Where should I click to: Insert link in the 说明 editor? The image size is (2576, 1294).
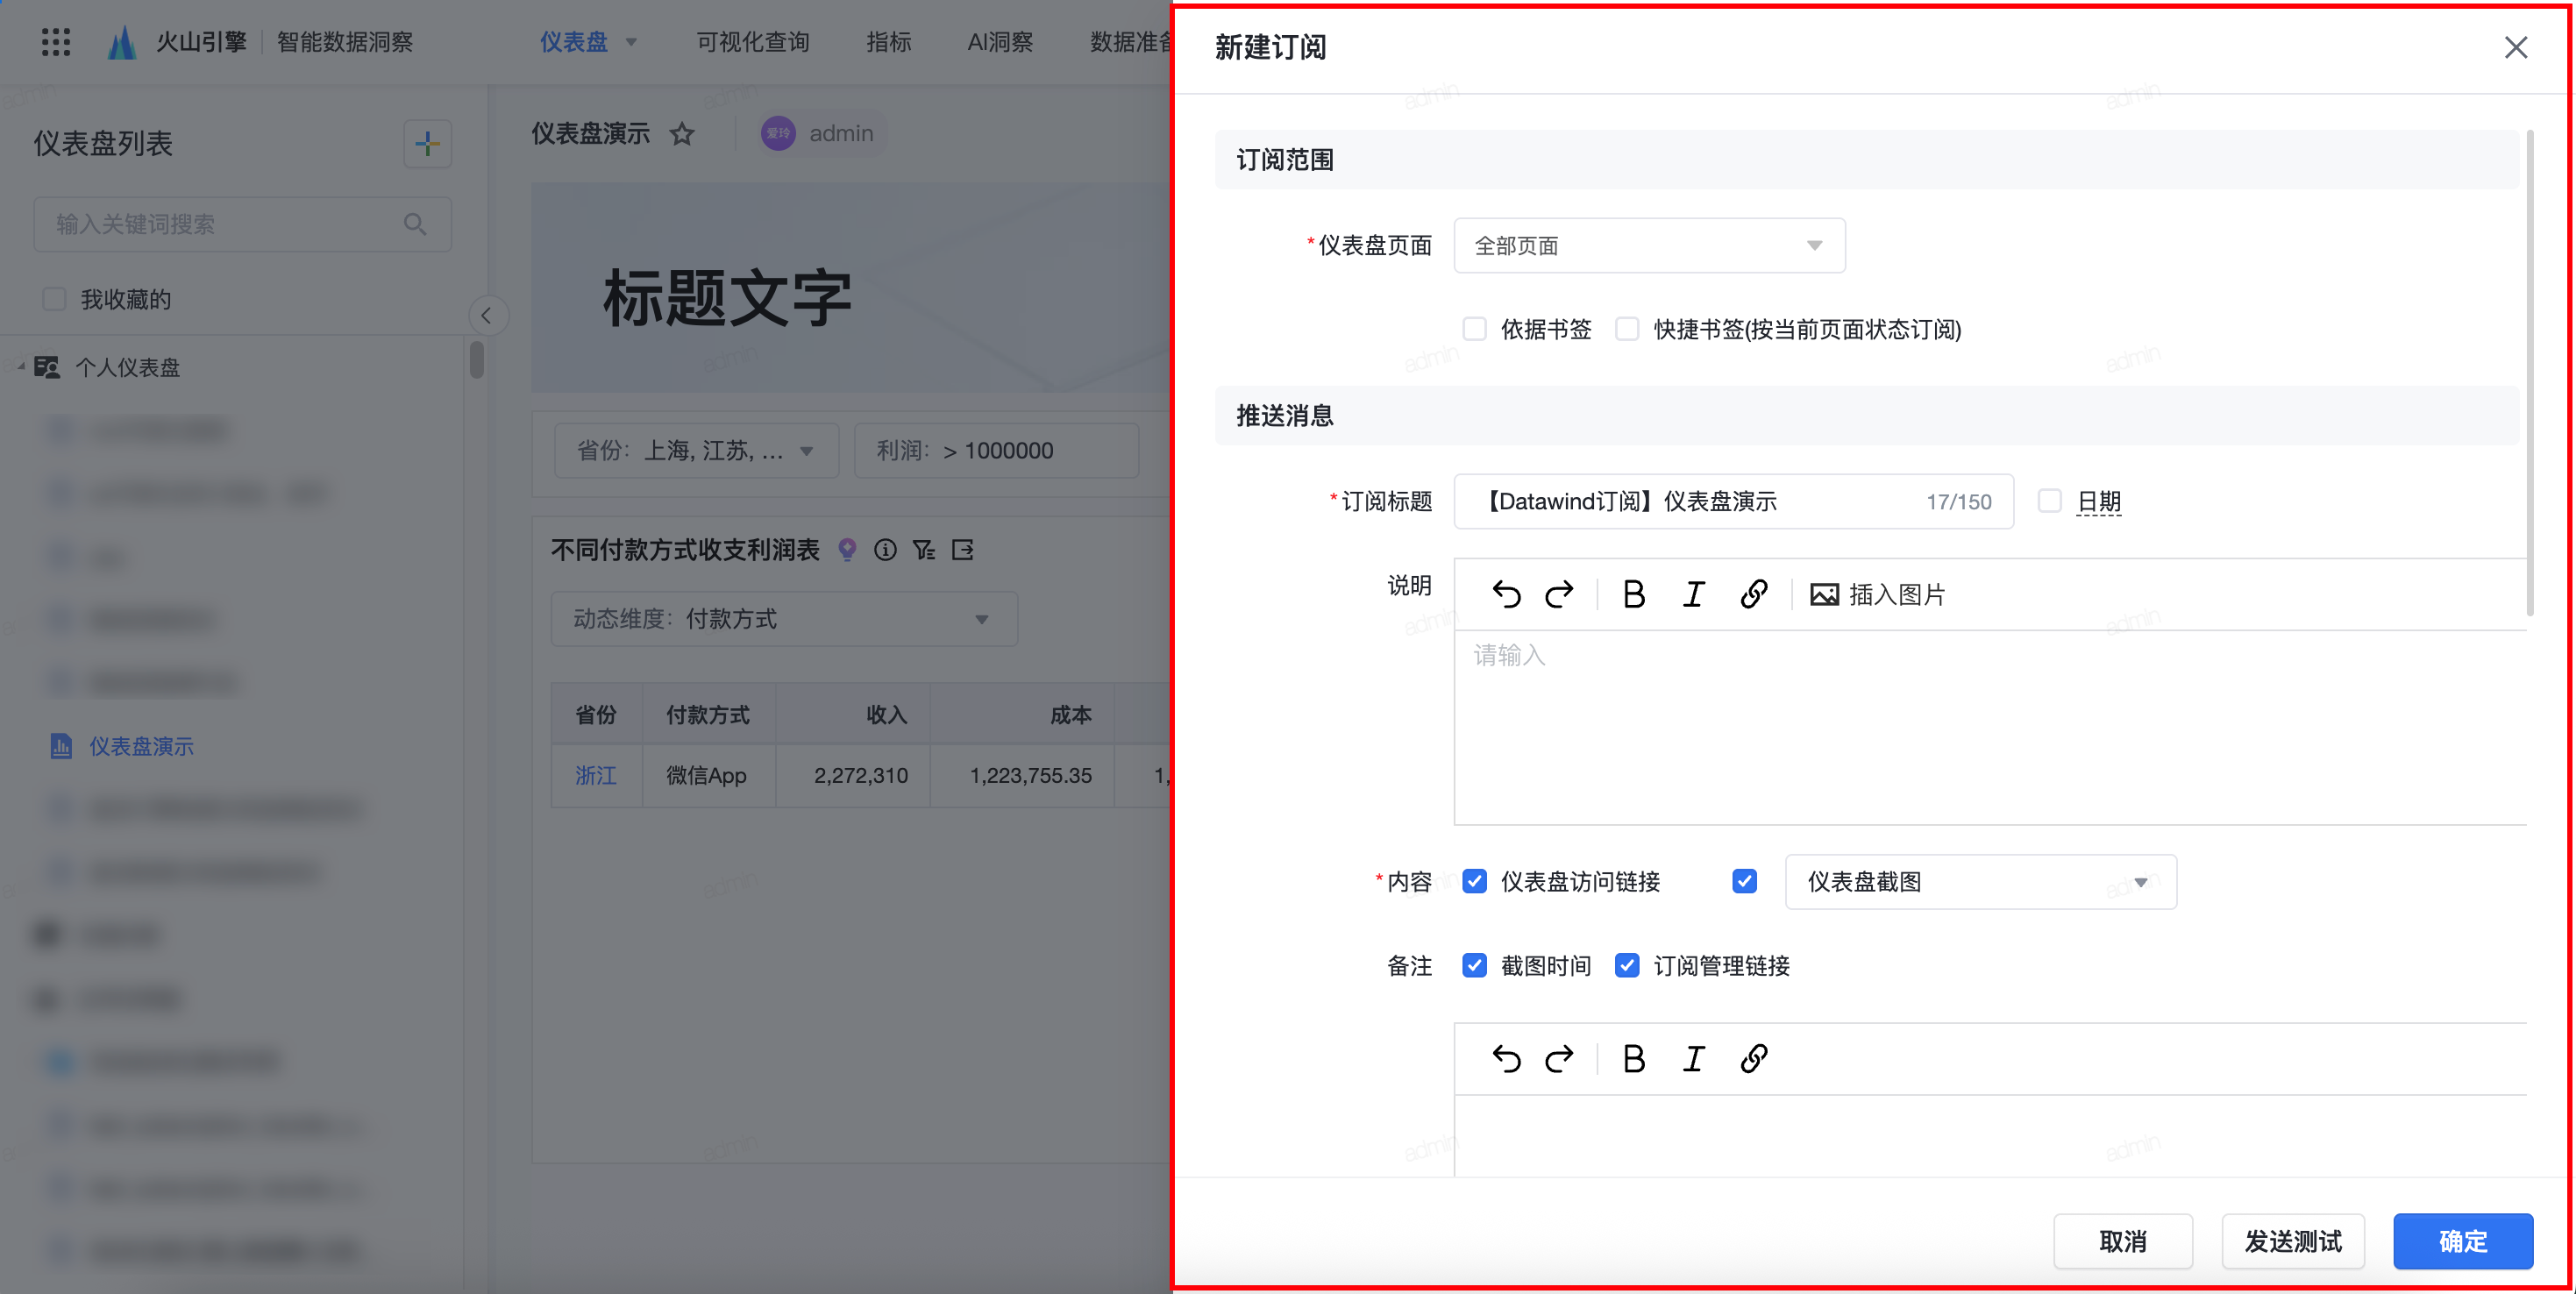[1753, 594]
